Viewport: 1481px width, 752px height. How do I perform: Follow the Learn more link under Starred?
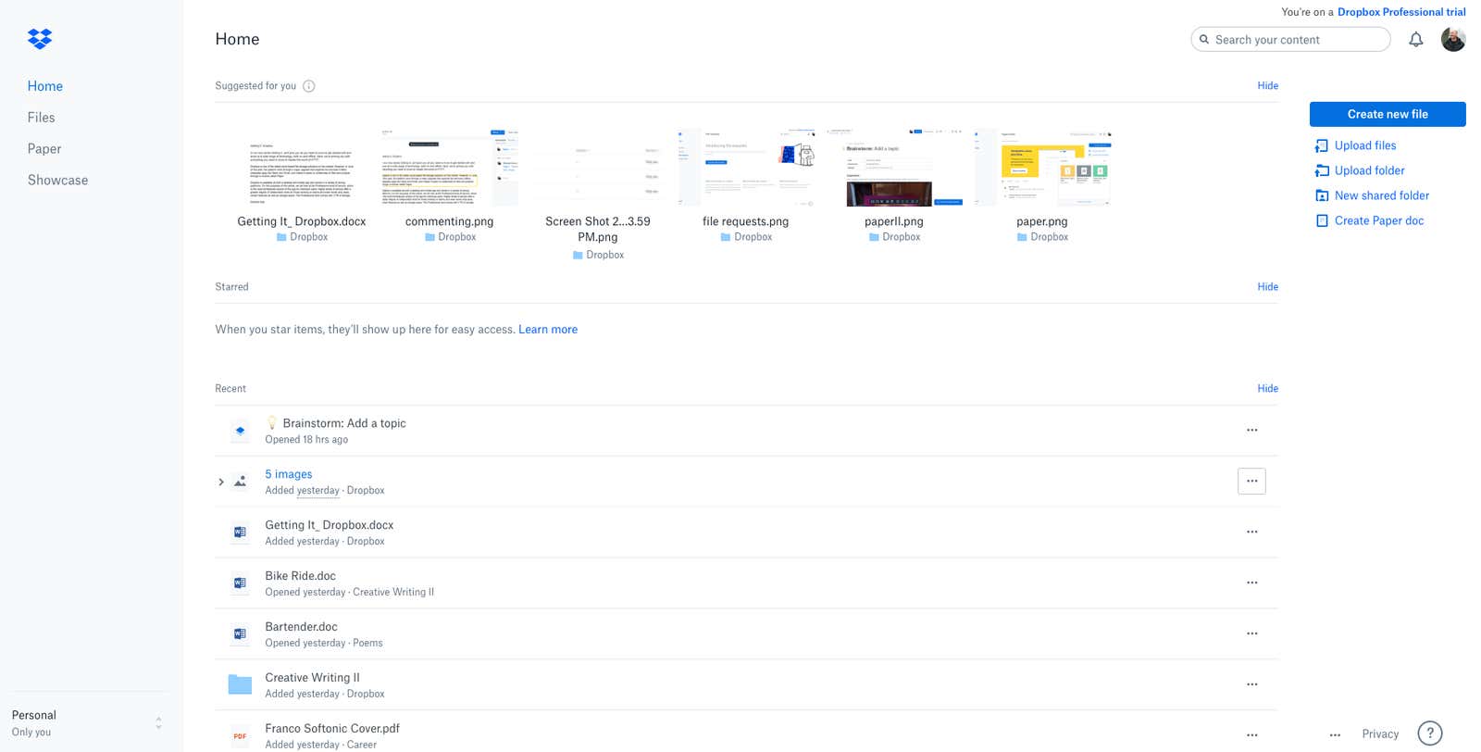(548, 330)
